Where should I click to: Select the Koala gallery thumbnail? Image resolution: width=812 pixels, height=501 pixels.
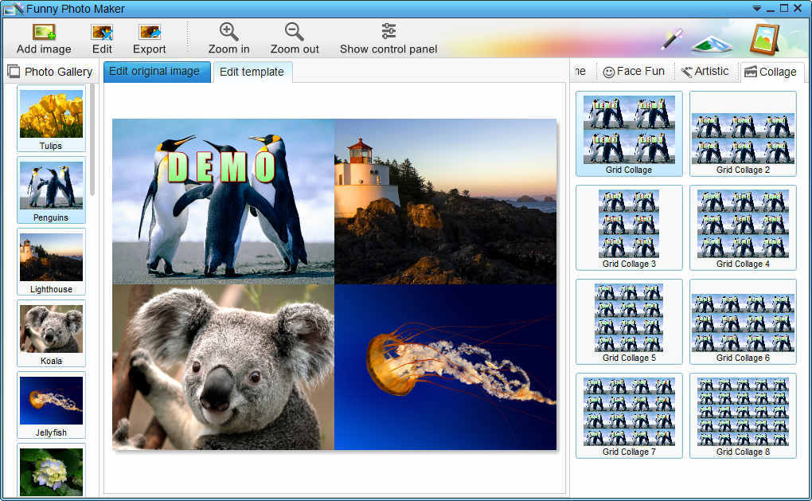pos(51,333)
